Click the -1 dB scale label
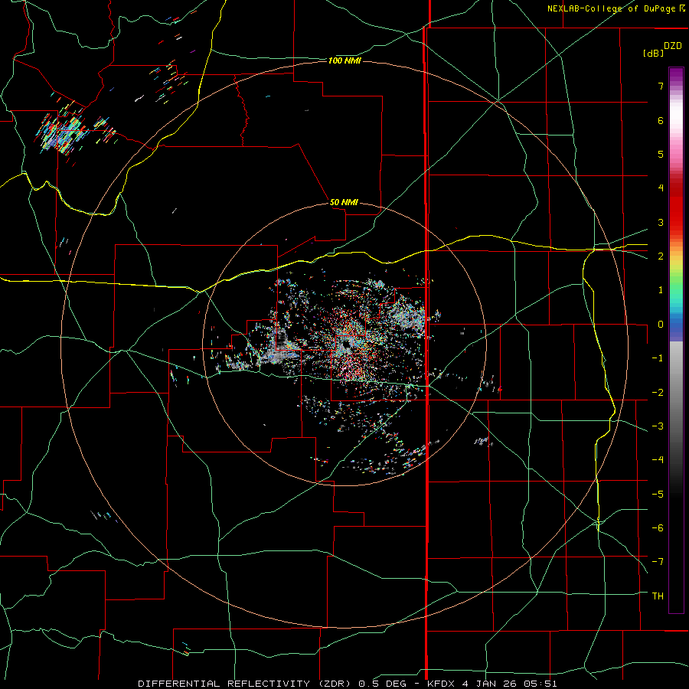This screenshot has width=689, height=689. (658, 358)
